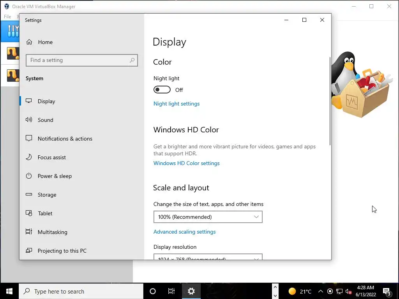Image resolution: width=399 pixels, height=299 pixels.
Task: Select the Display monitor icon in sidebar
Action: coord(29,101)
